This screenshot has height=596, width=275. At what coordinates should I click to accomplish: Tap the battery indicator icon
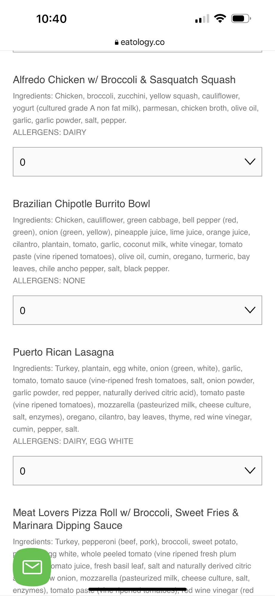[241, 18]
